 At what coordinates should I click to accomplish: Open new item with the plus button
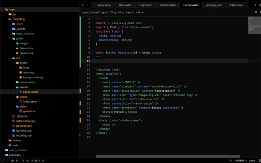(255, 5)
